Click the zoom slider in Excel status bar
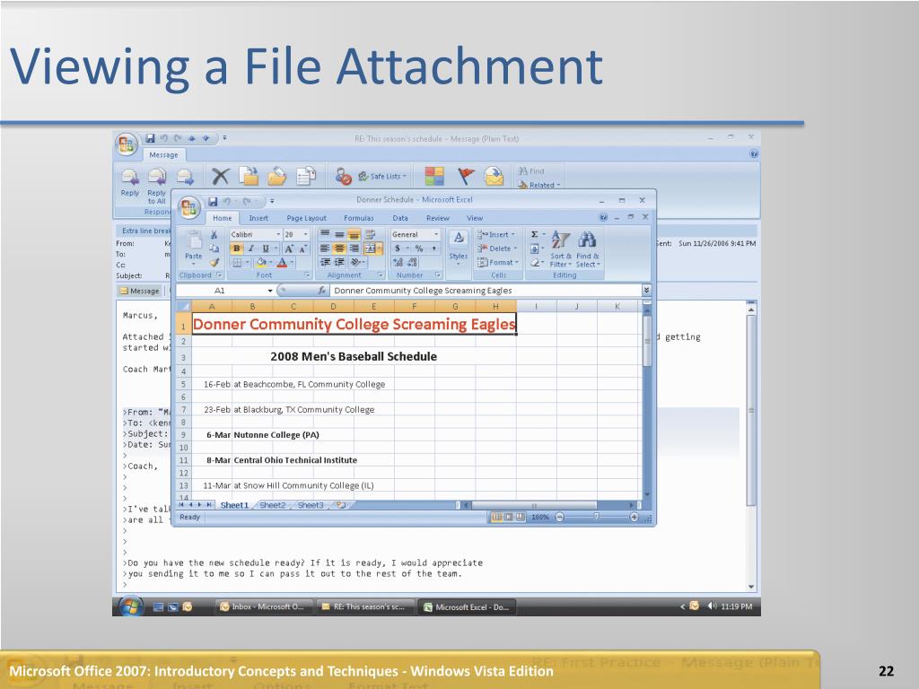Screen dimensions: 919x689 (x=596, y=517)
